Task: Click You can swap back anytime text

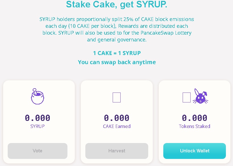Action: click(117, 62)
